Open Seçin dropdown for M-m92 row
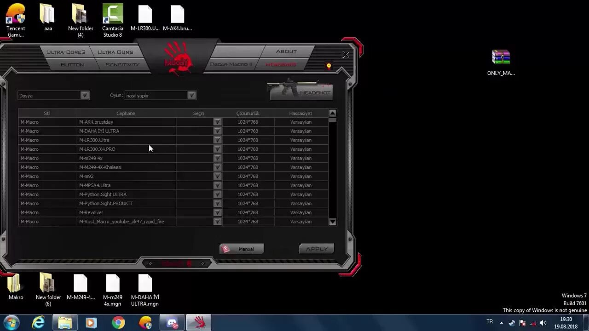 click(217, 176)
